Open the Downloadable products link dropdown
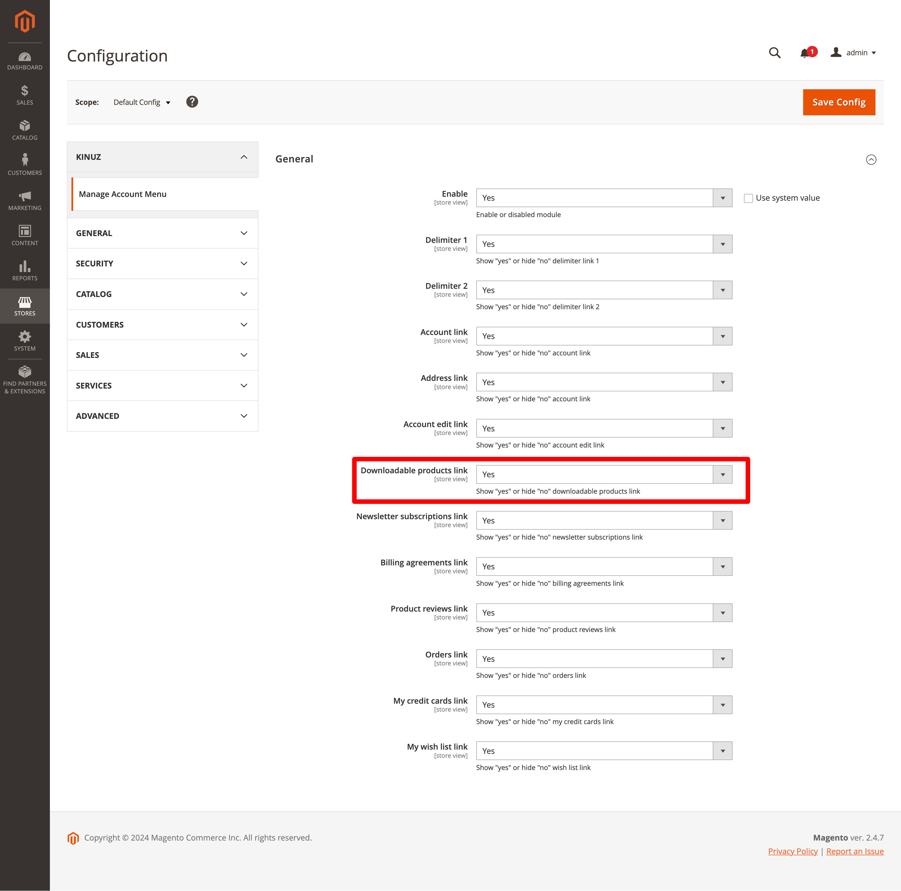The height and width of the screenshot is (891, 901). tap(604, 475)
